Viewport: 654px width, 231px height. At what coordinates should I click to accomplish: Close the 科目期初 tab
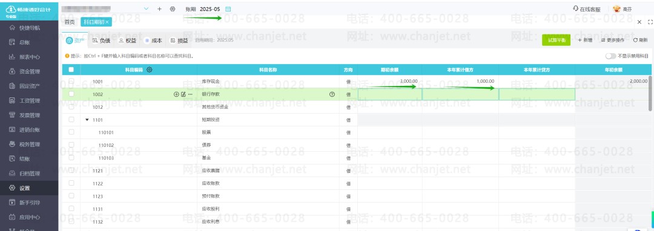click(x=107, y=22)
